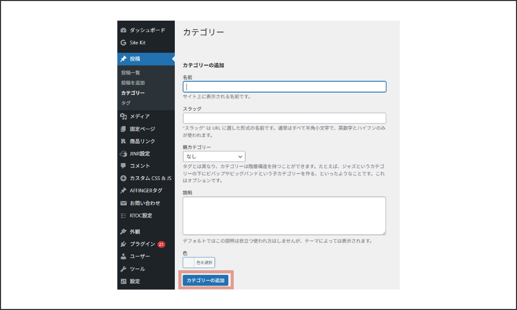Click the カテゴリーの追加 submit button

206,281
